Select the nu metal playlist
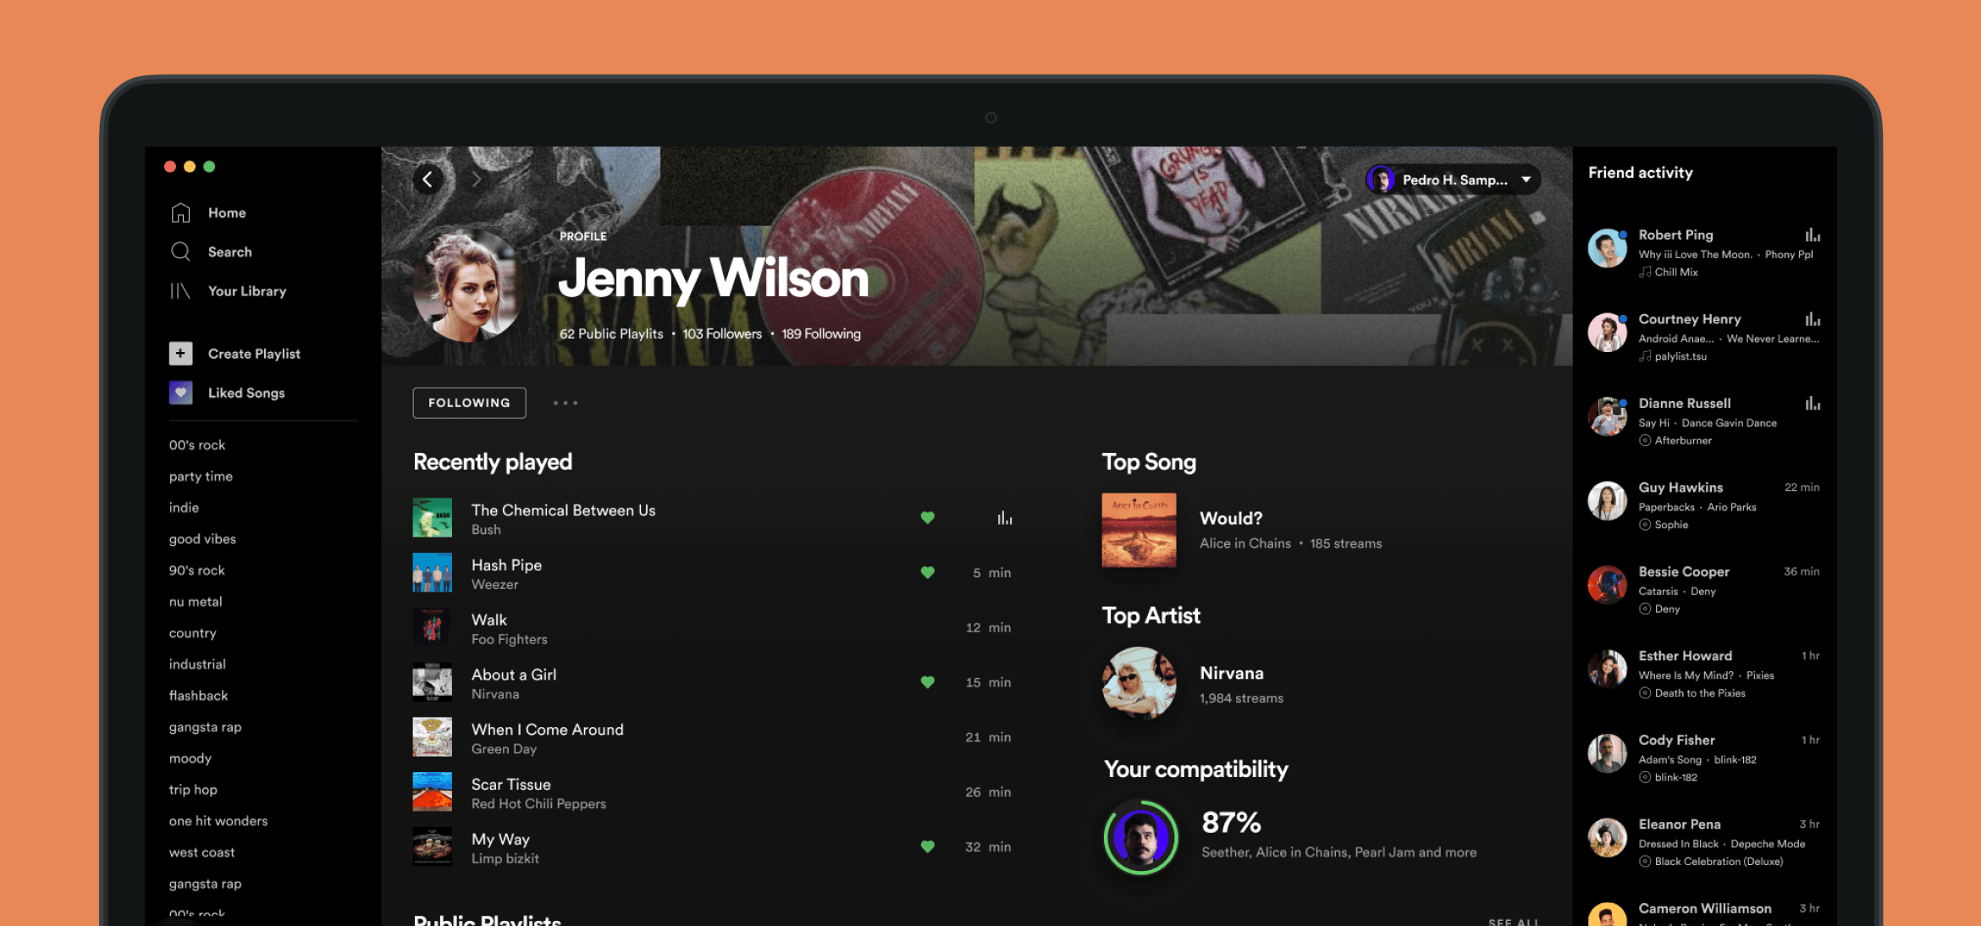 pos(195,601)
